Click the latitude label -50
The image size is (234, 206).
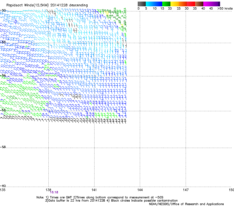click(x=3, y=10)
